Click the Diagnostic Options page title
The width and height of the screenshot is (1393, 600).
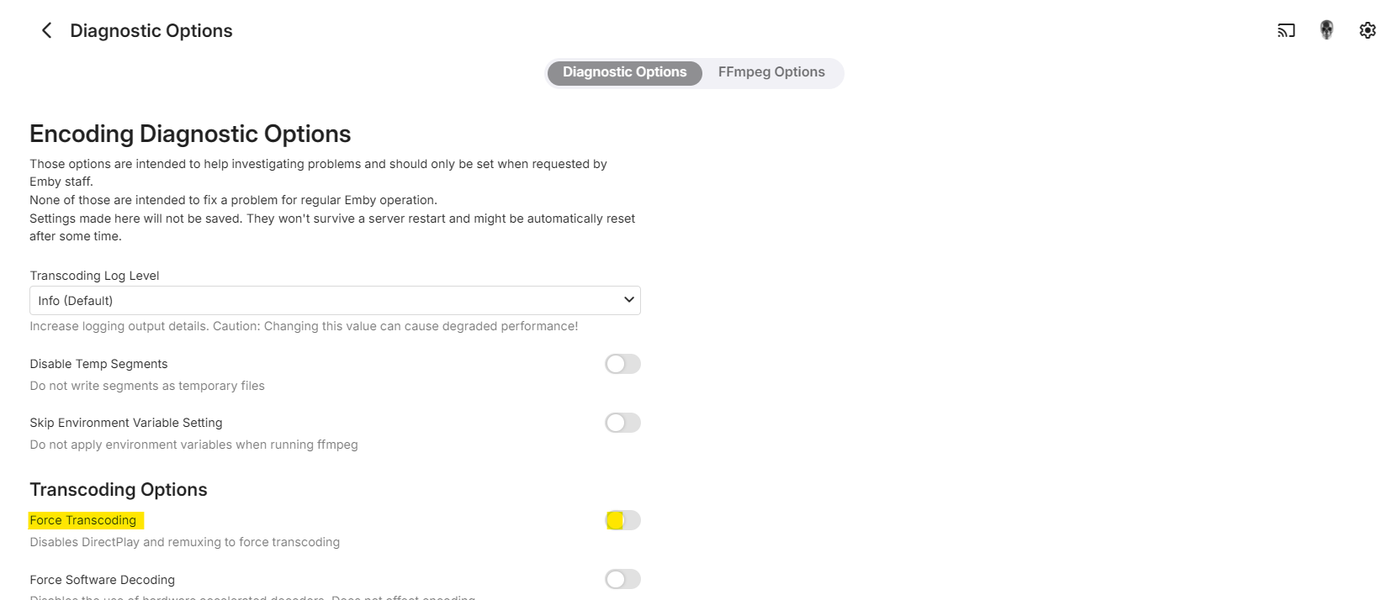pyautogui.click(x=151, y=31)
